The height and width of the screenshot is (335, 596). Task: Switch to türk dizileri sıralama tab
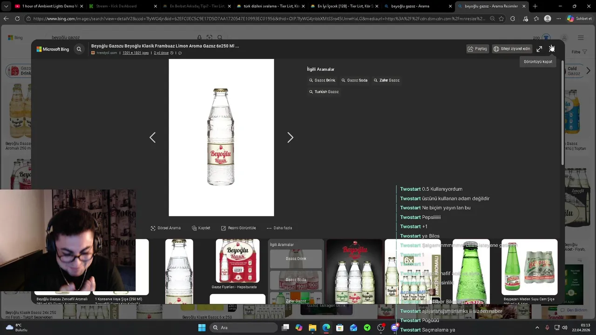[270, 6]
